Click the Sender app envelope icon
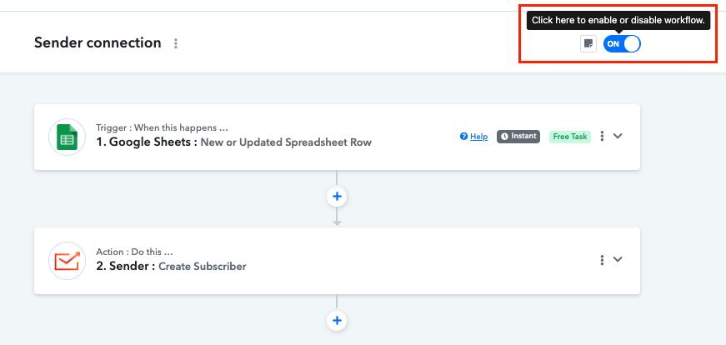The height and width of the screenshot is (345, 726). point(67,261)
